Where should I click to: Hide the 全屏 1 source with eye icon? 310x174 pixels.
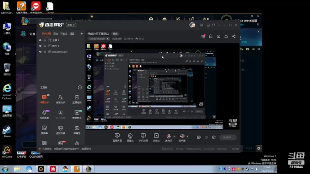click(40, 40)
